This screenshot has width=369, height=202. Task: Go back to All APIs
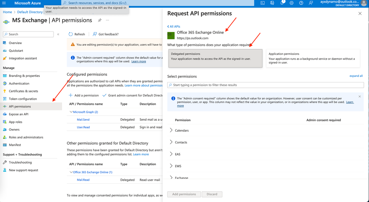point(174,26)
